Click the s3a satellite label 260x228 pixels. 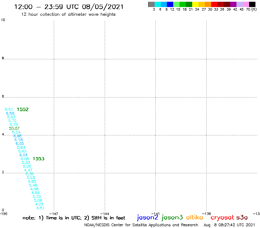[x=242, y=217]
